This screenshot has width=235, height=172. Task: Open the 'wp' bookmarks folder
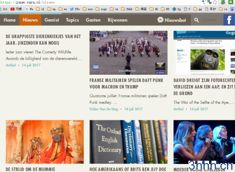tap(51, 9)
